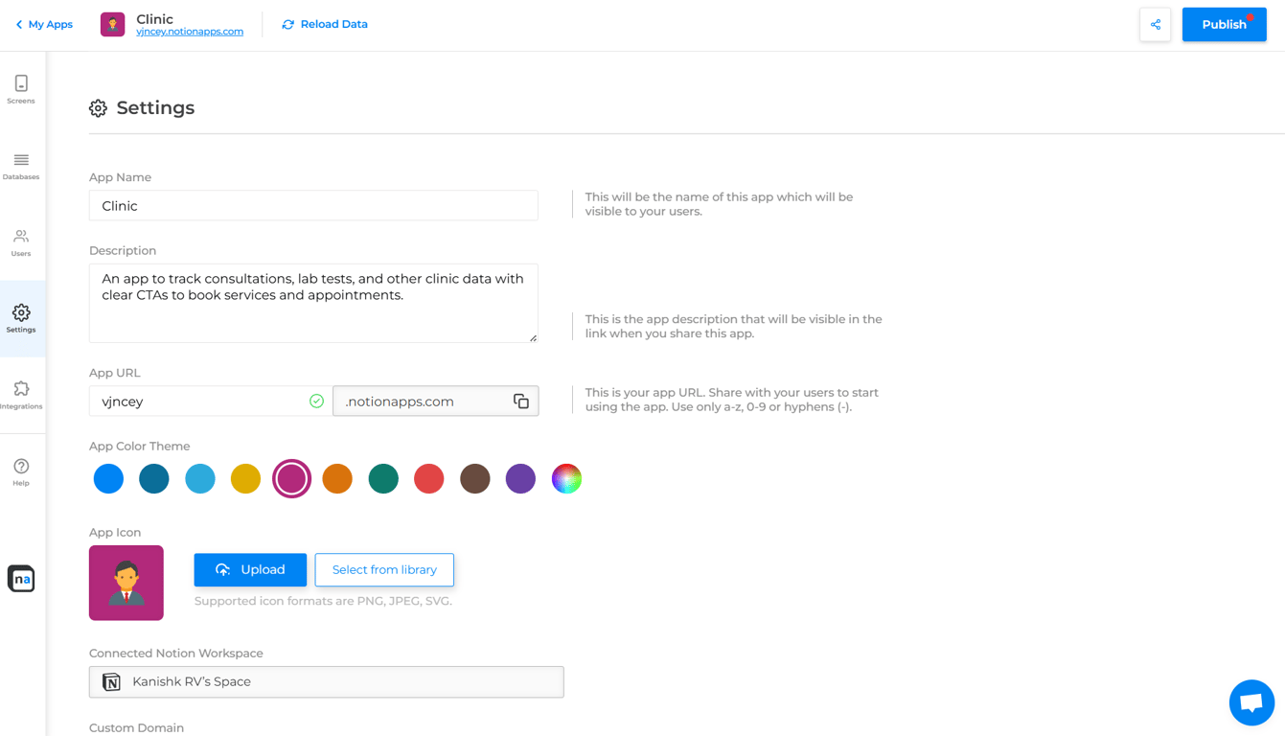1285x736 pixels.
Task: Open the Help sidebar item
Action: 21,471
